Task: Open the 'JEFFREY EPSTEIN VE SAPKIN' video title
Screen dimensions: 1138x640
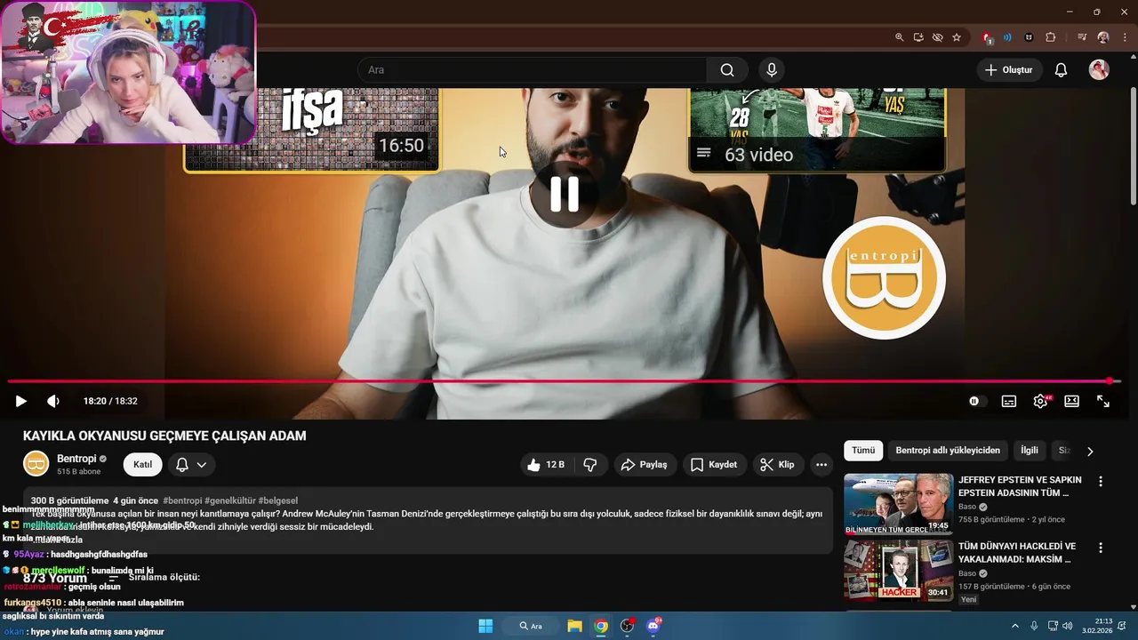Action: (x=1020, y=486)
